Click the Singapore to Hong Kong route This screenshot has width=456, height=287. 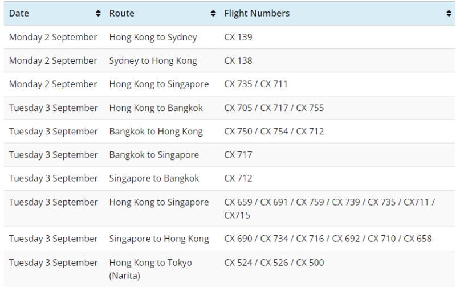tap(159, 239)
